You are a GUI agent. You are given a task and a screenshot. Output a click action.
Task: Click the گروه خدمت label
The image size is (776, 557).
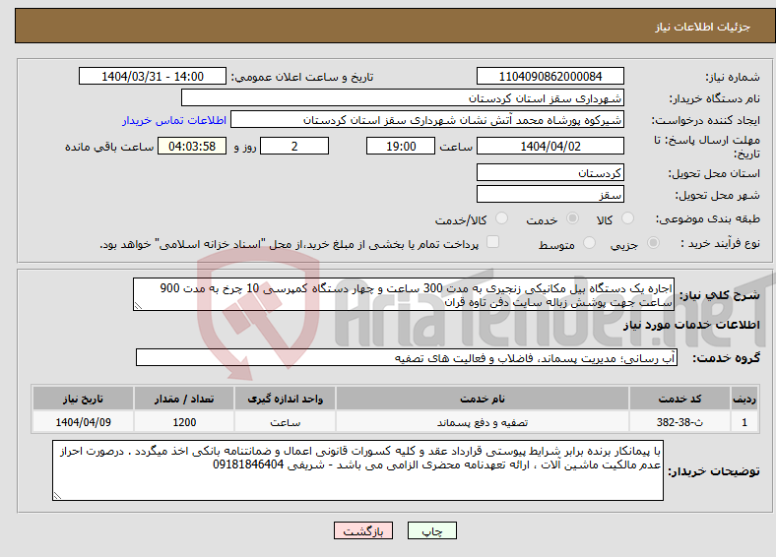click(726, 357)
